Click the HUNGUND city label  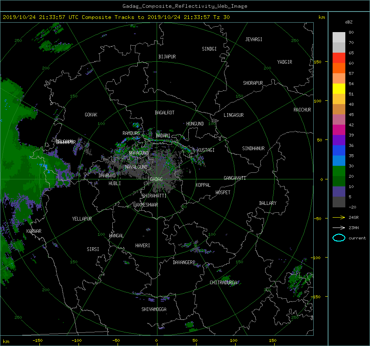195,124
